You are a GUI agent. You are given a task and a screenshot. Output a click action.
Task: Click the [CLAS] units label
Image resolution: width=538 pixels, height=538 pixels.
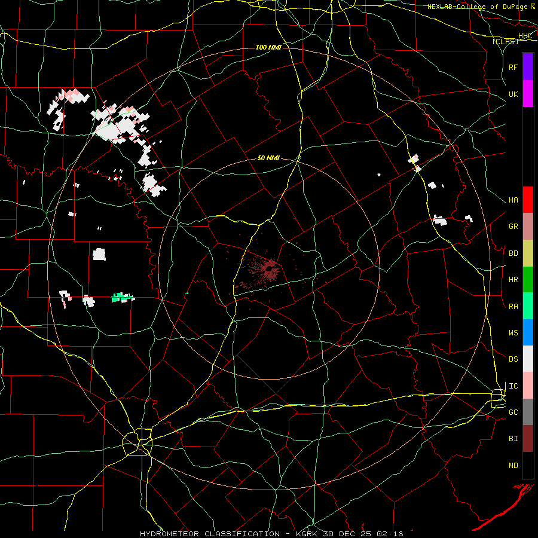point(505,41)
